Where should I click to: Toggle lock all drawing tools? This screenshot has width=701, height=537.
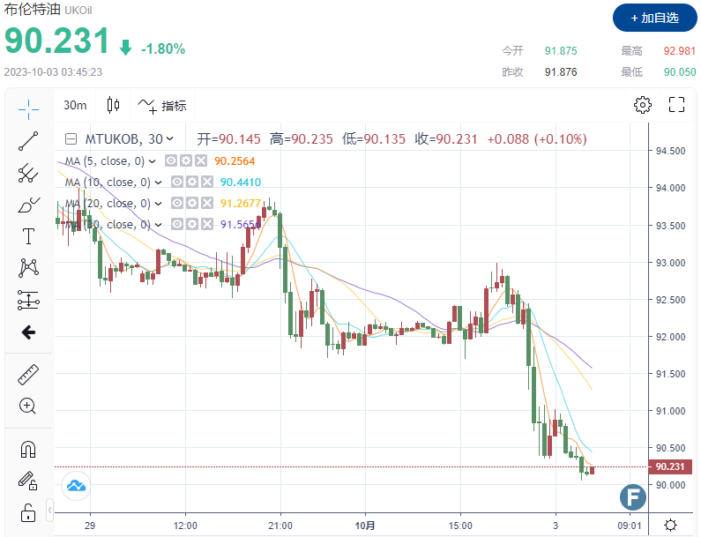[x=28, y=512]
